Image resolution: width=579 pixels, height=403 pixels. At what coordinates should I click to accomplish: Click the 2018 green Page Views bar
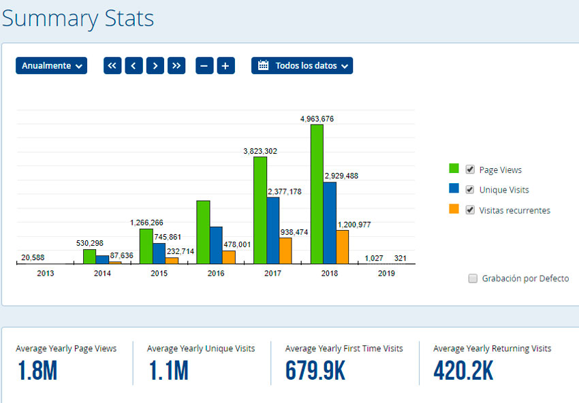[x=317, y=194]
